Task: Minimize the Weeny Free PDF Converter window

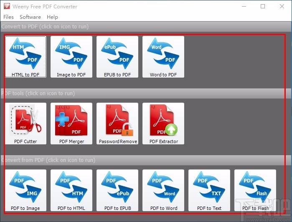Action: pyautogui.click(x=244, y=6)
